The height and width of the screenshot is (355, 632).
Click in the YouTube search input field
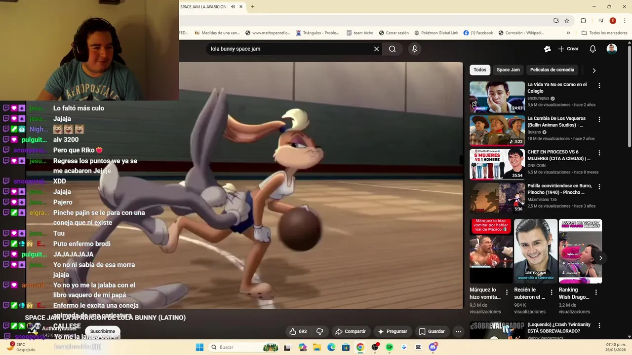point(291,49)
